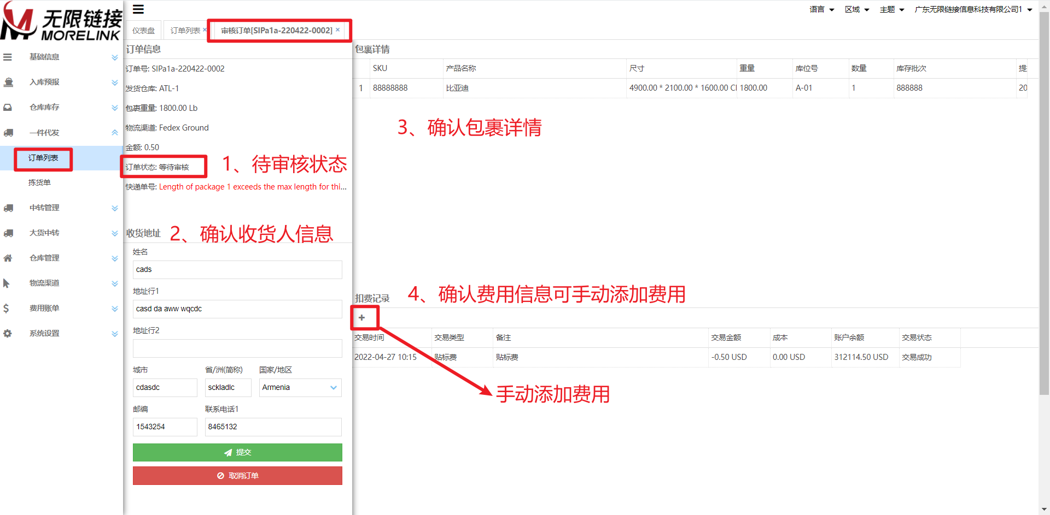
Task: Click the 城市 input field
Action: tap(165, 387)
